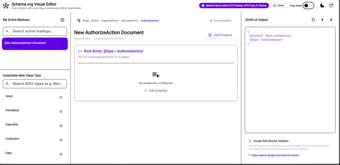Toggle the Tree View switch
Image resolution: width=340 pixels, height=165 pixels.
(308, 5)
